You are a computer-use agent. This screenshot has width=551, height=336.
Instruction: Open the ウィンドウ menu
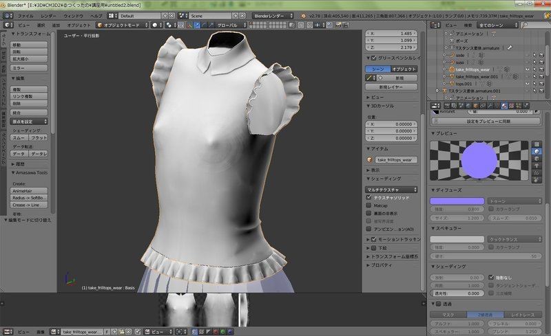tap(73, 16)
